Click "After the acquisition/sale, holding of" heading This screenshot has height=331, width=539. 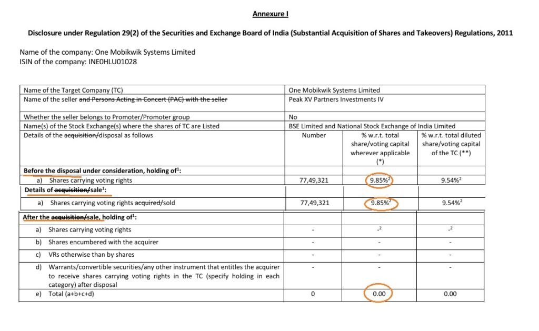pyautogui.click(x=79, y=217)
